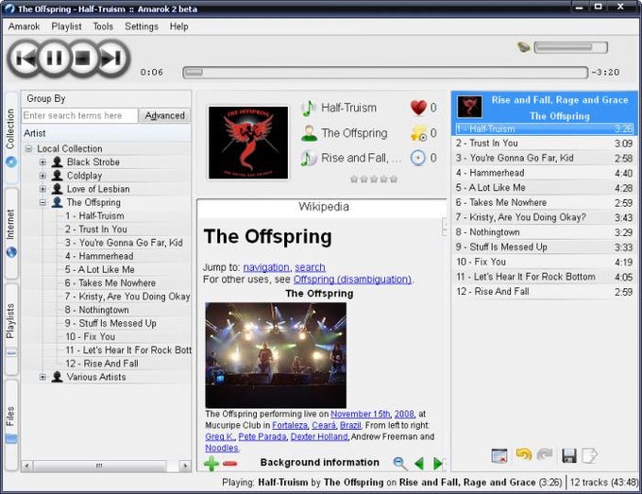The height and width of the screenshot is (494, 642).
Task: Open the Help menu
Action: pos(179,26)
